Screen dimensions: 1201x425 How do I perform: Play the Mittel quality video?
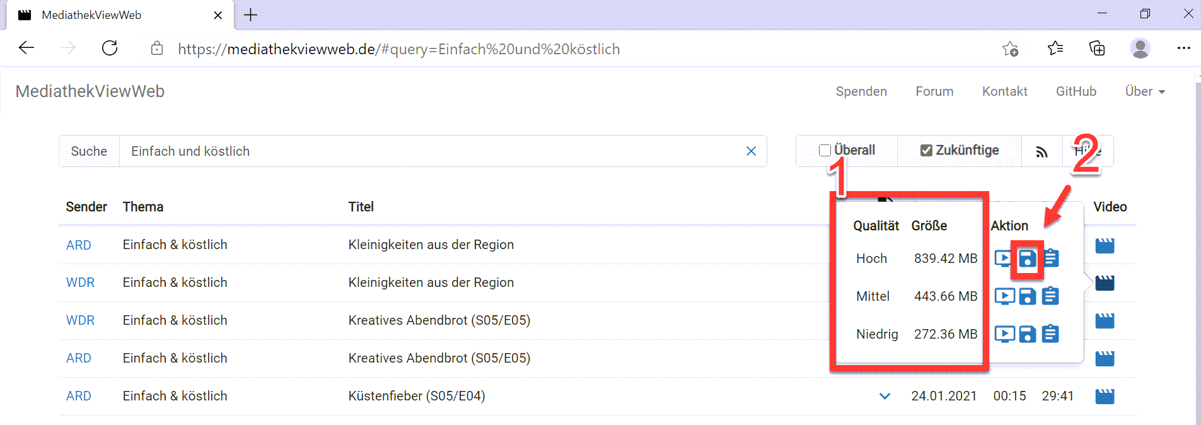(1005, 296)
